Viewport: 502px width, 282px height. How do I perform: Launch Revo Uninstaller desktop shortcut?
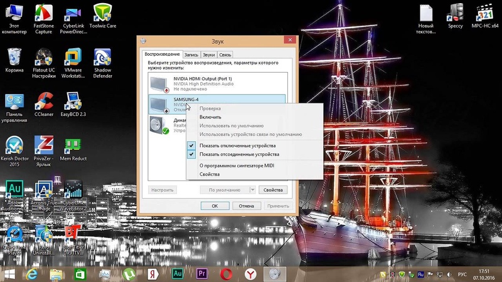[x=44, y=240]
